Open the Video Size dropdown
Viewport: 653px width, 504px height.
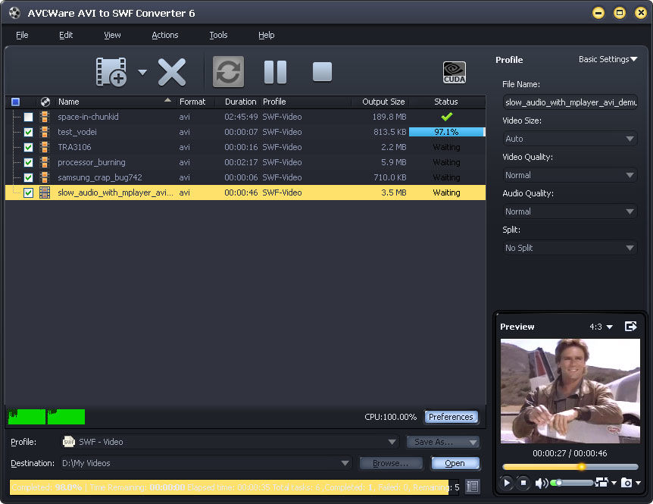tap(570, 139)
